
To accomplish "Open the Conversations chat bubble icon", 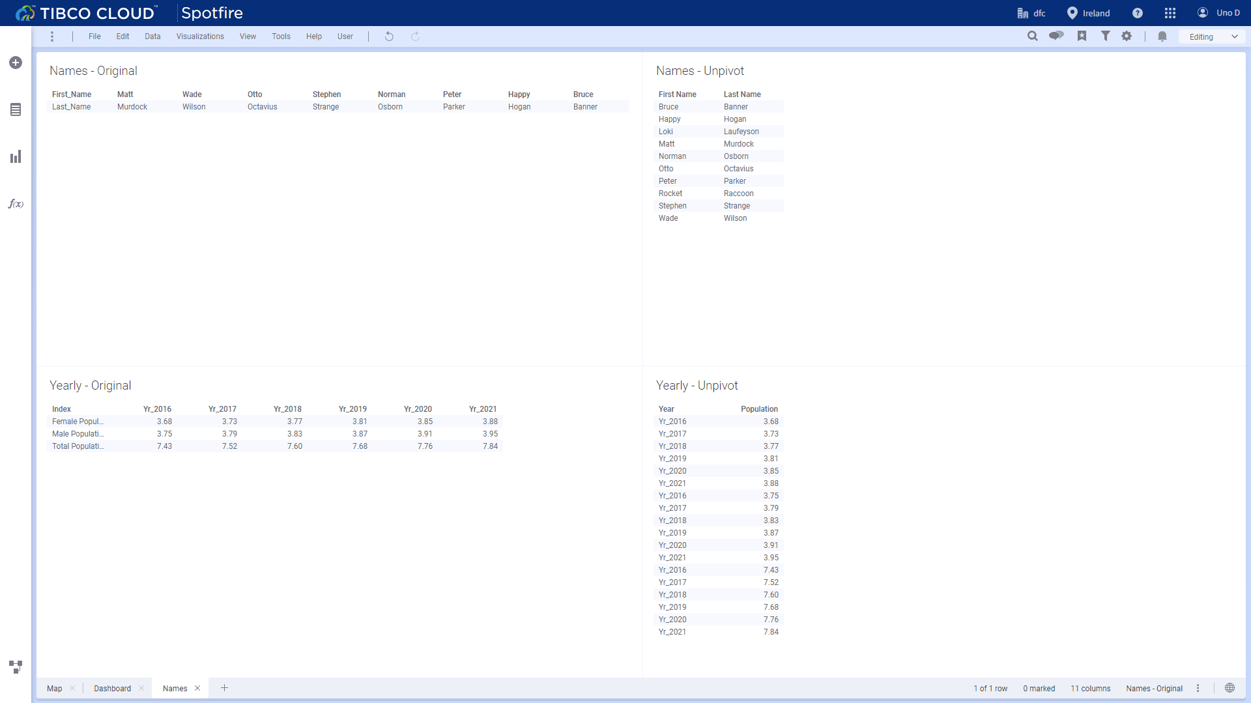I will (x=1056, y=36).
